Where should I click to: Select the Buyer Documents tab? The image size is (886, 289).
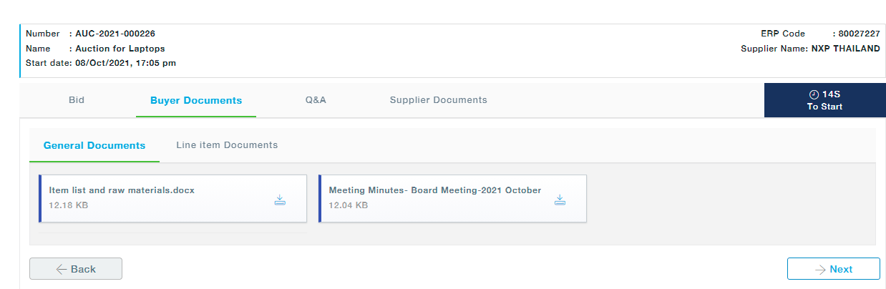coord(196,101)
